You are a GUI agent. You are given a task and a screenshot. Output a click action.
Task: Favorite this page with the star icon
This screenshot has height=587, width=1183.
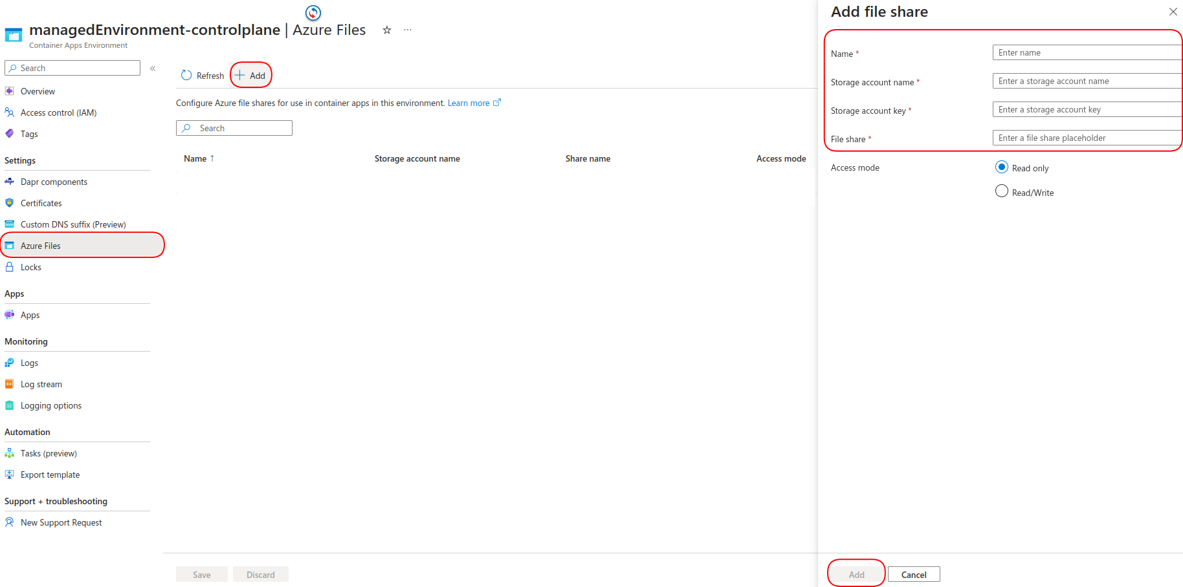click(x=387, y=30)
